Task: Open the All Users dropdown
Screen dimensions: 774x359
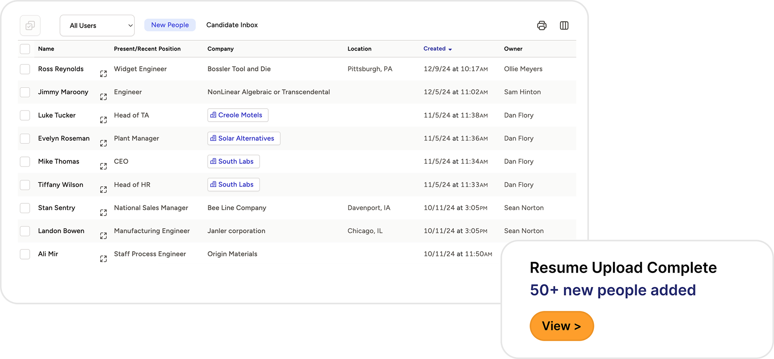Action: point(97,26)
